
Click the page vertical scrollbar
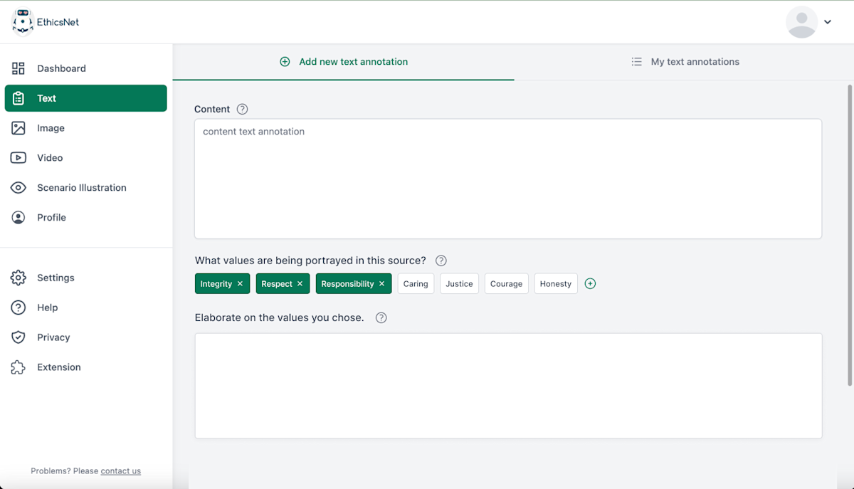point(849,236)
